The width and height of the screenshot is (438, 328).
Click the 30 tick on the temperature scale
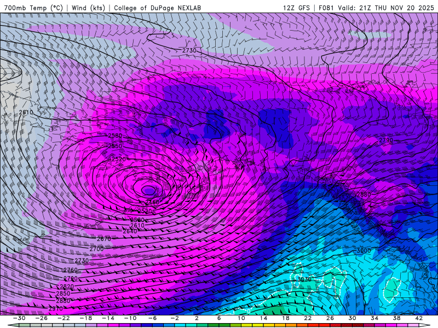pos(352,318)
